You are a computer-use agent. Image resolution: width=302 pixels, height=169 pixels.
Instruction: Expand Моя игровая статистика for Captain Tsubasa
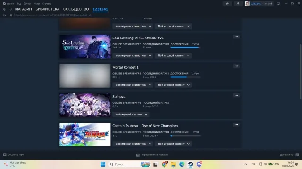tap(133, 144)
